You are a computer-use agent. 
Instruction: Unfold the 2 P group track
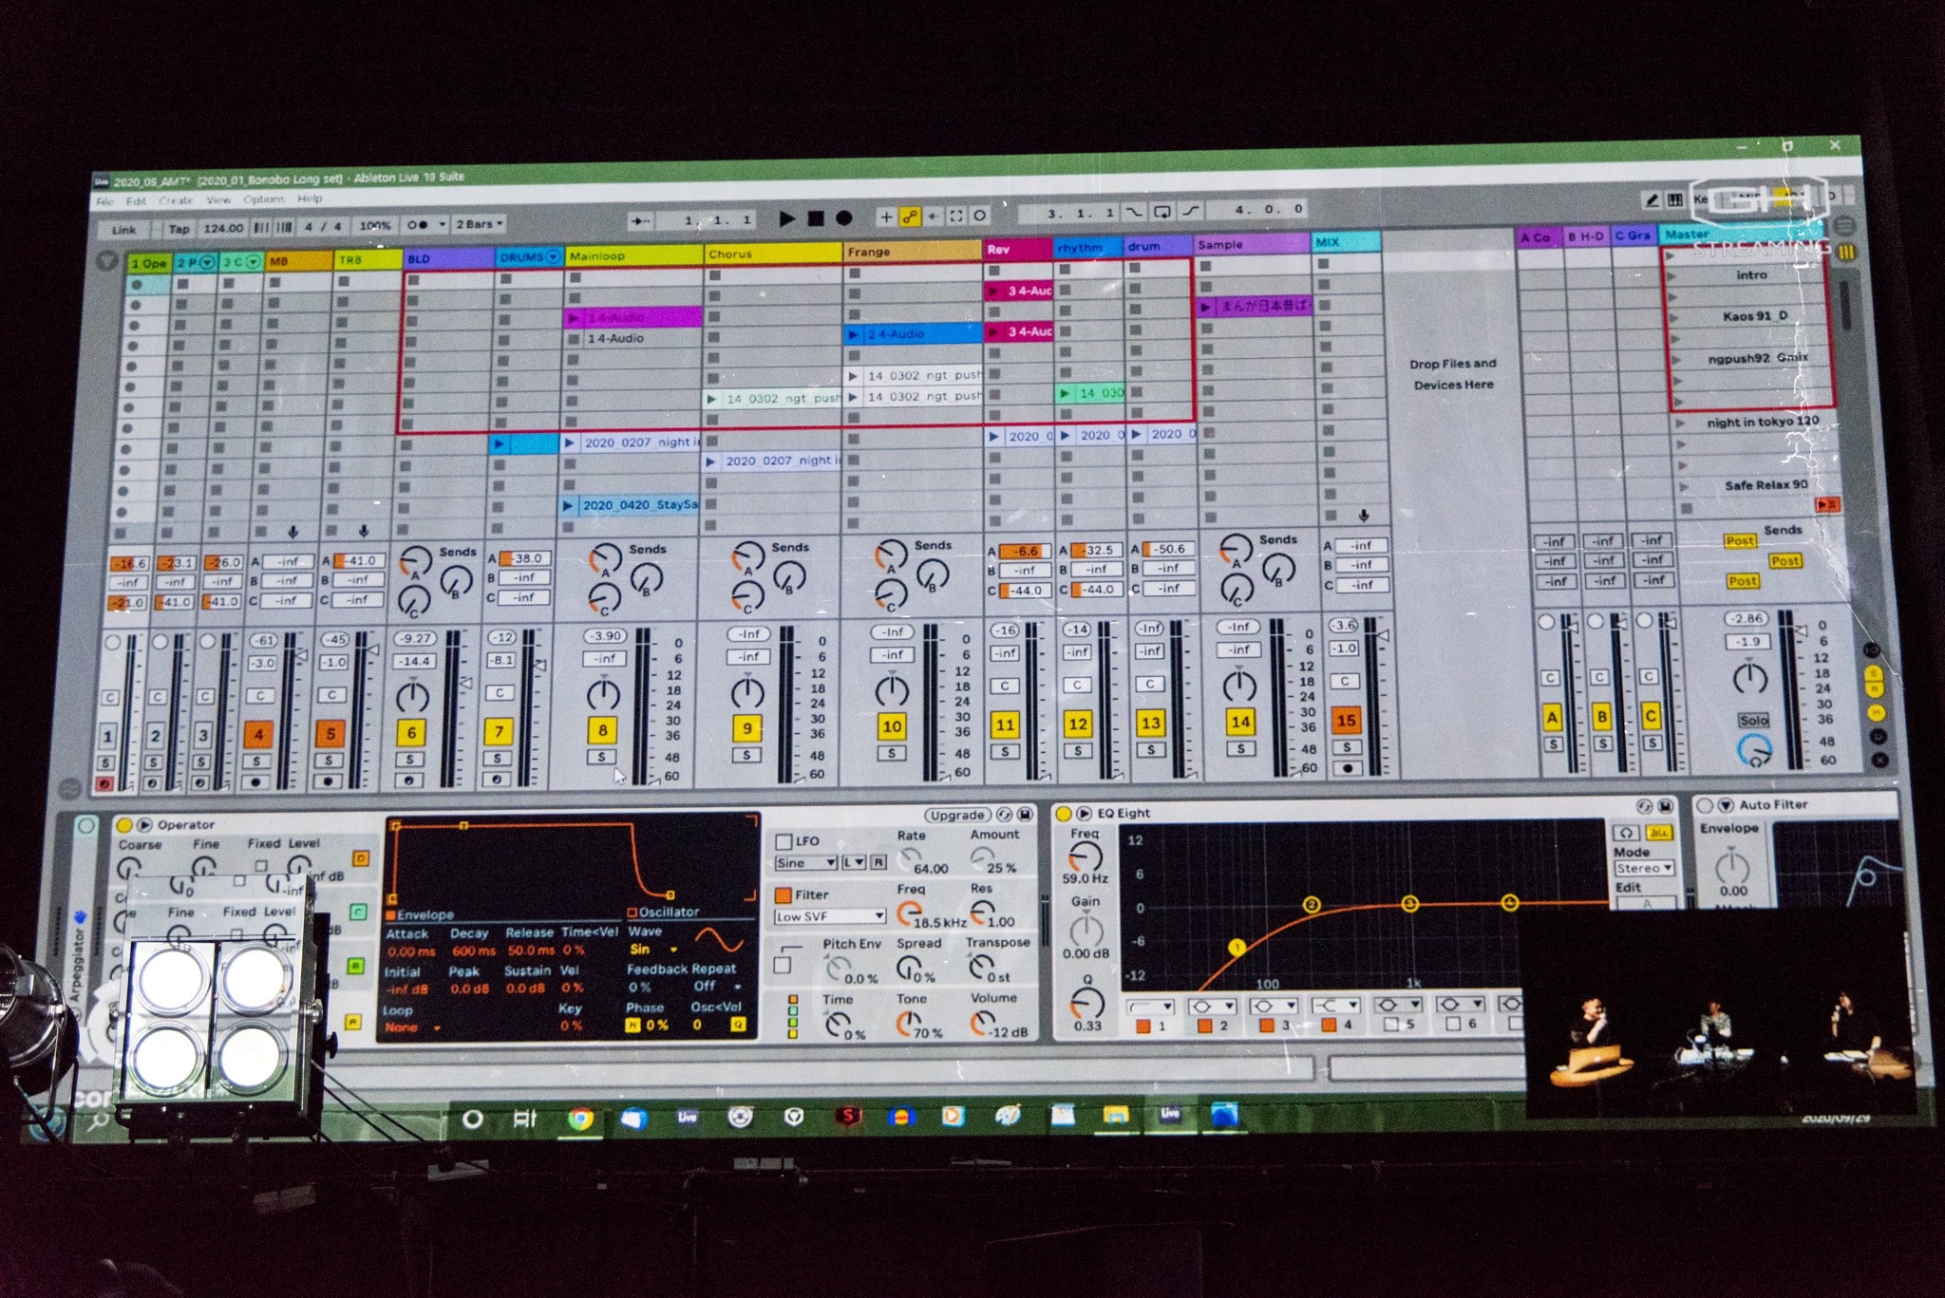pos(207,263)
